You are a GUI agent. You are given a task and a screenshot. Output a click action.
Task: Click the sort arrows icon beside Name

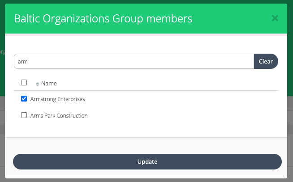point(37,84)
